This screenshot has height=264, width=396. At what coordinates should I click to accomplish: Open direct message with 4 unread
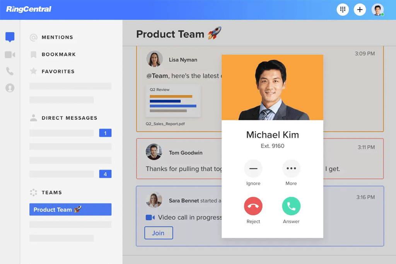pos(70,174)
